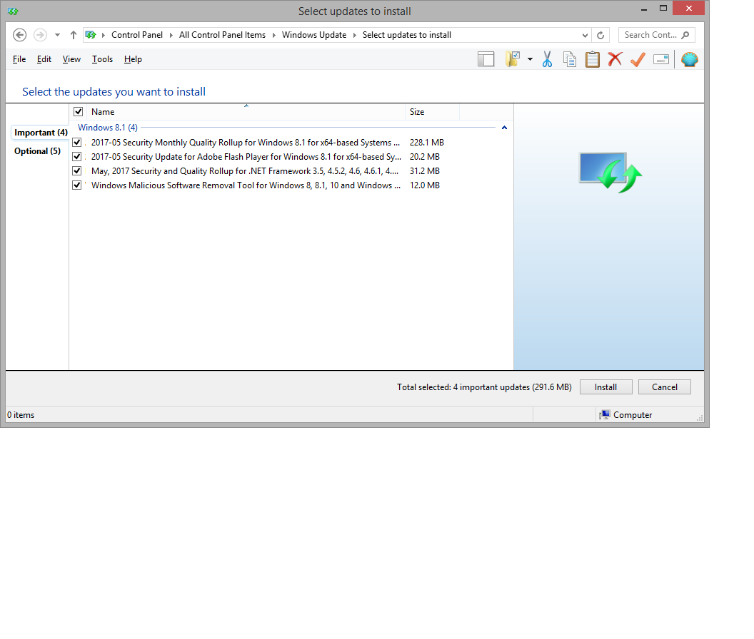Open the folder options toolbar icon
Image resolution: width=754 pixels, height=639 pixels.
pyautogui.click(x=513, y=60)
